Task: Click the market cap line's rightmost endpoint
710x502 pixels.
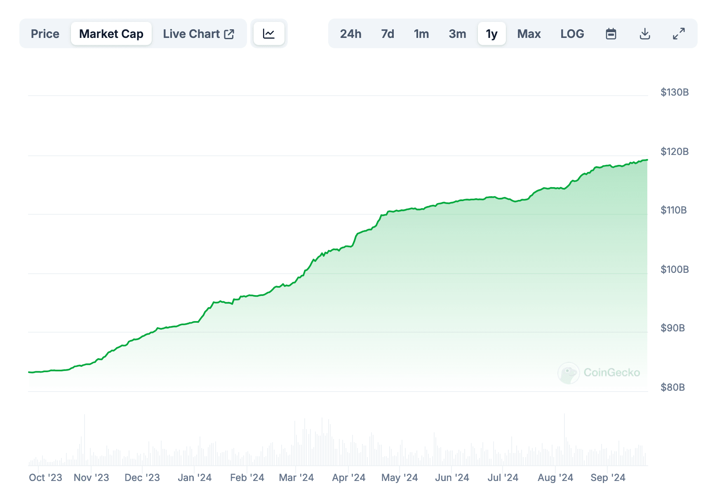Action: [647, 160]
